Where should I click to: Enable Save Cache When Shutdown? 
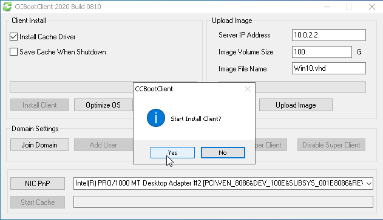point(14,52)
